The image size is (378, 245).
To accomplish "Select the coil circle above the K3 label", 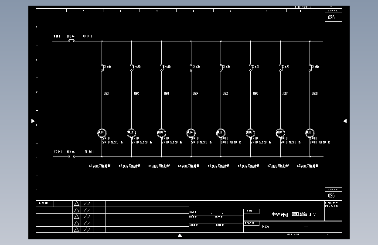I will point(161,133).
